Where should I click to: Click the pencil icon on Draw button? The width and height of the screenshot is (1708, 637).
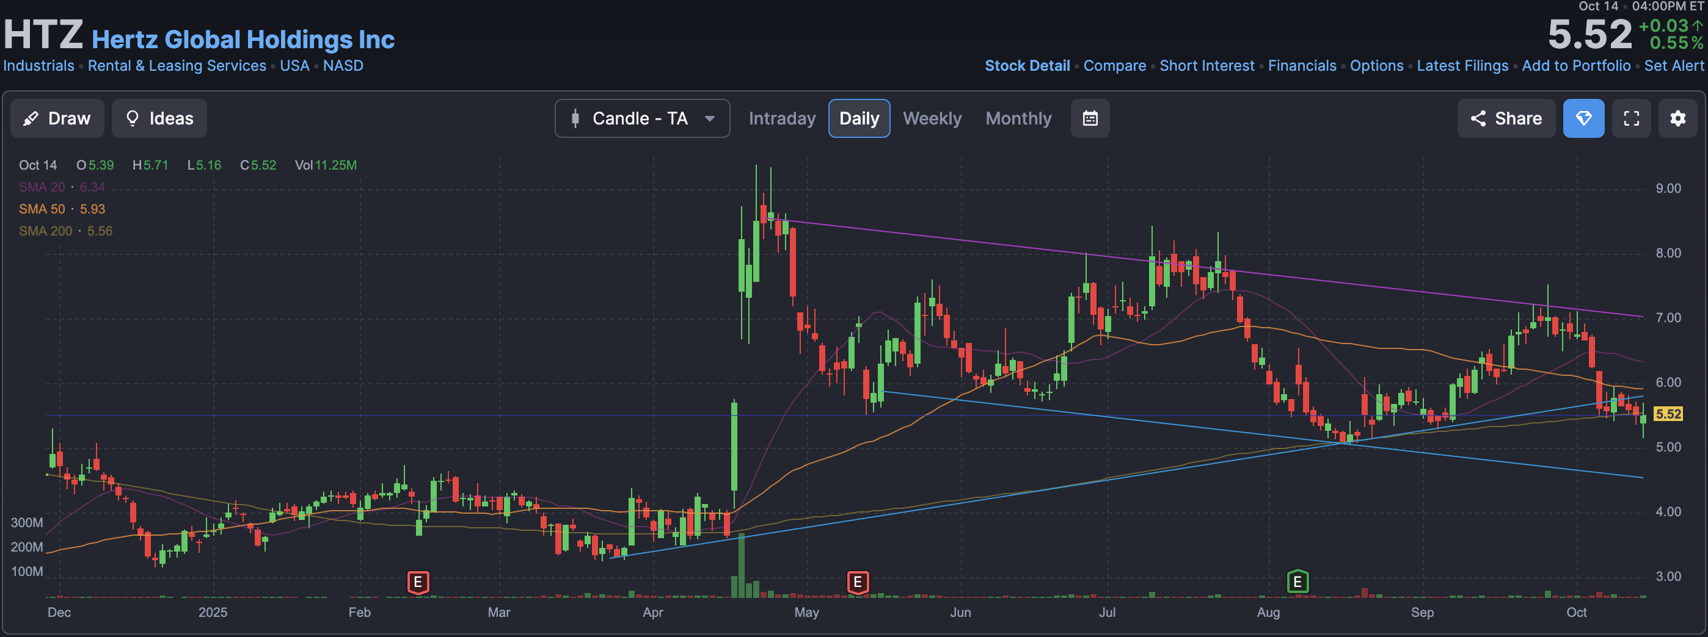point(31,118)
